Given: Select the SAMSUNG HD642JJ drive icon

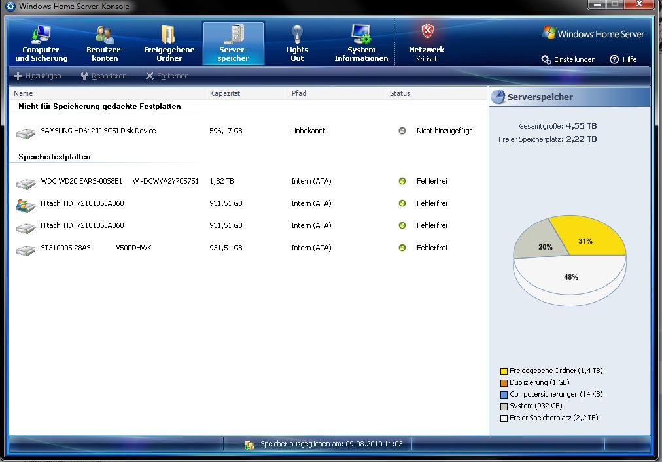Looking at the screenshot, I should coord(26,133).
